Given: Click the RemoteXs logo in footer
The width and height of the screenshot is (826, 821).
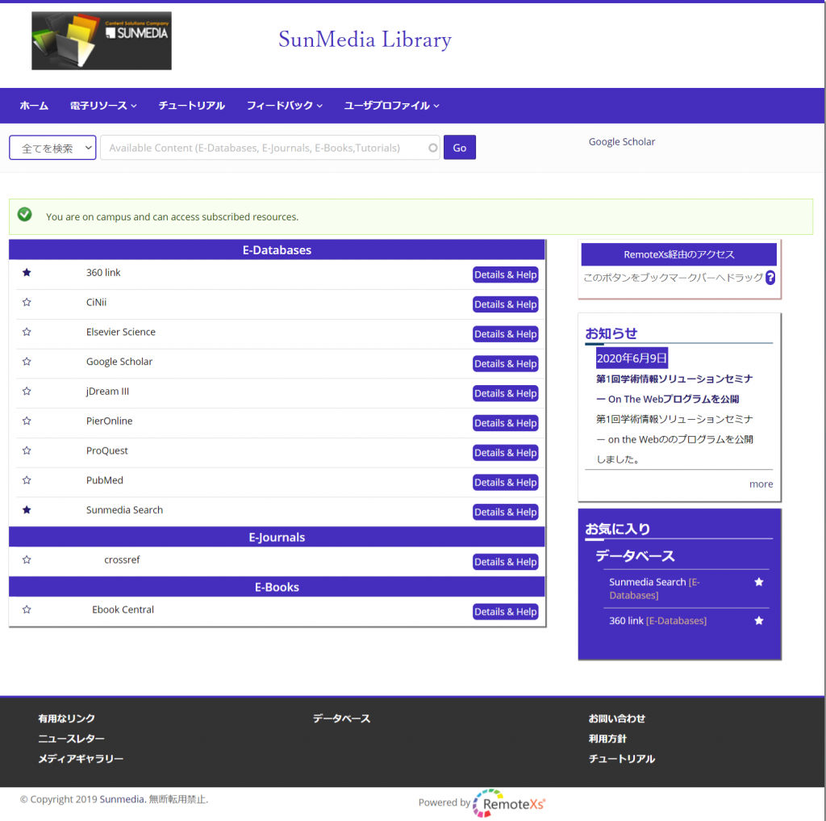Looking at the screenshot, I should pyautogui.click(x=509, y=803).
